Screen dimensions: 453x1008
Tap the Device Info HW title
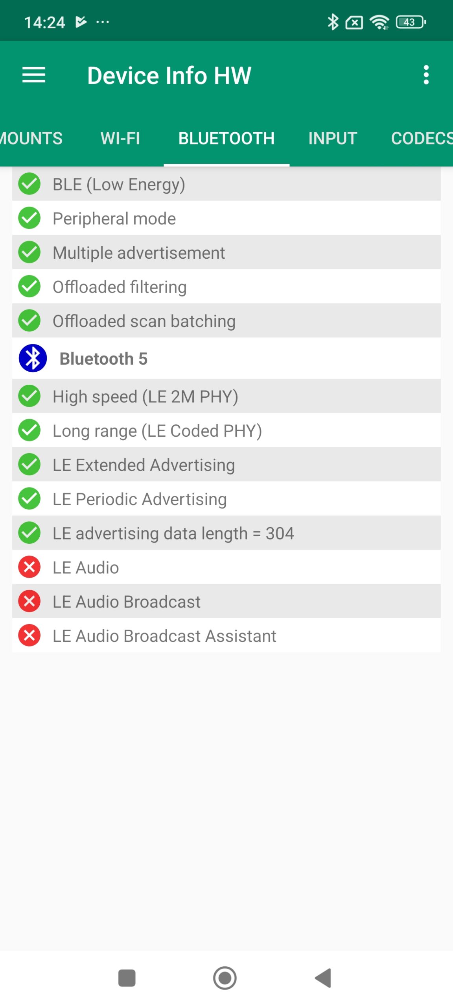pos(169,75)
